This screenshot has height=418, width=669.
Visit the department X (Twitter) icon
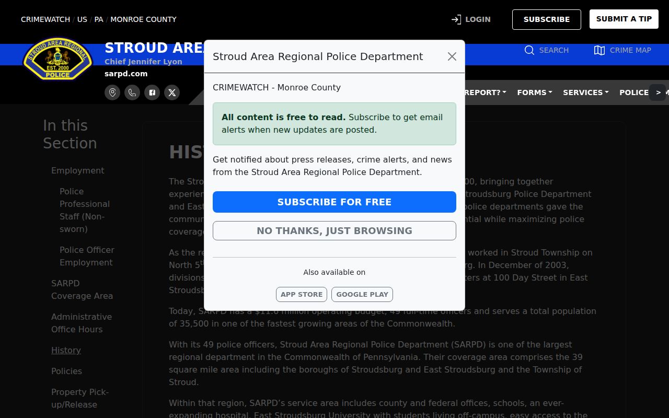[x=172, y=92]
